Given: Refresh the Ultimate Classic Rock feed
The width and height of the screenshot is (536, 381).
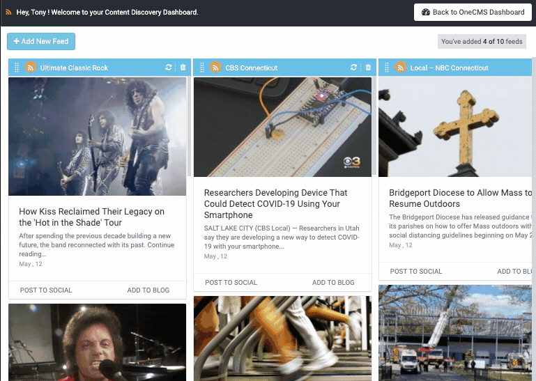Looking at the screenshot, I should click(169, 68).
